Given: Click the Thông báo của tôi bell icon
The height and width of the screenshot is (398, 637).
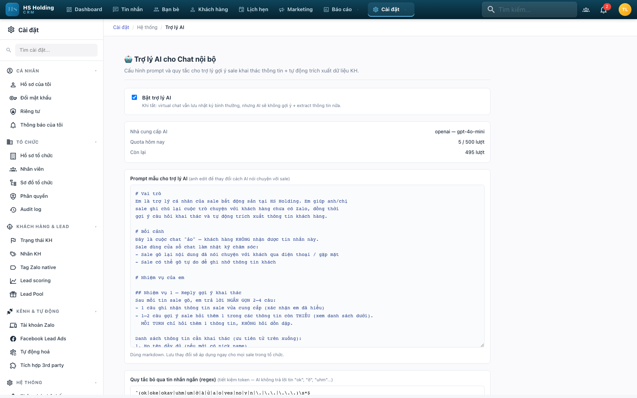Looking at the screenshot, I should [13, 125].
